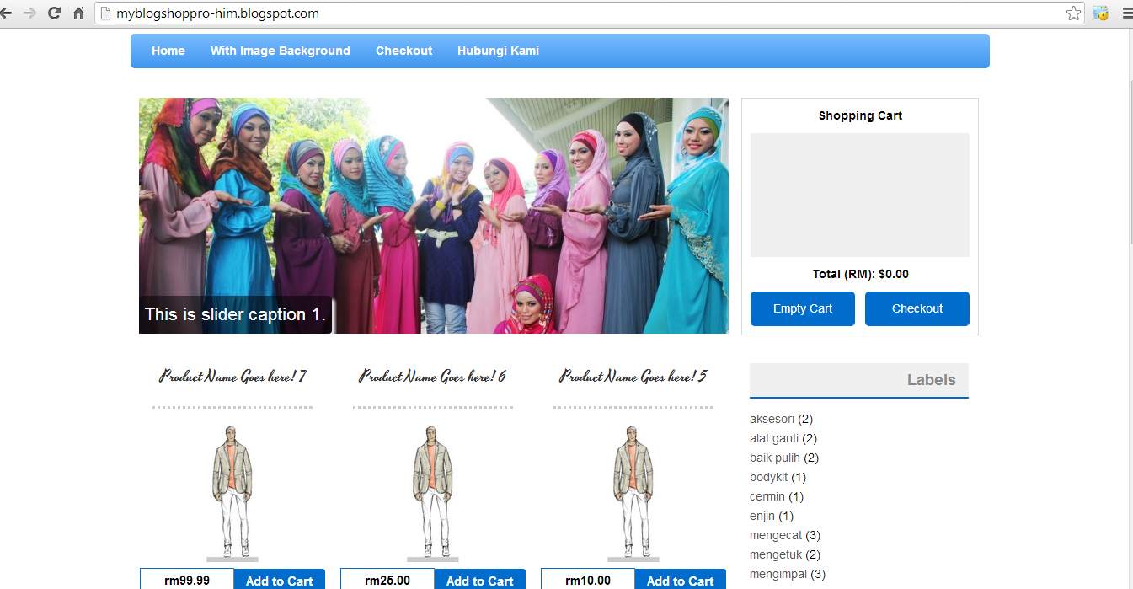
Task: Click the rm10.00 price box
Action: pos(588,580)
